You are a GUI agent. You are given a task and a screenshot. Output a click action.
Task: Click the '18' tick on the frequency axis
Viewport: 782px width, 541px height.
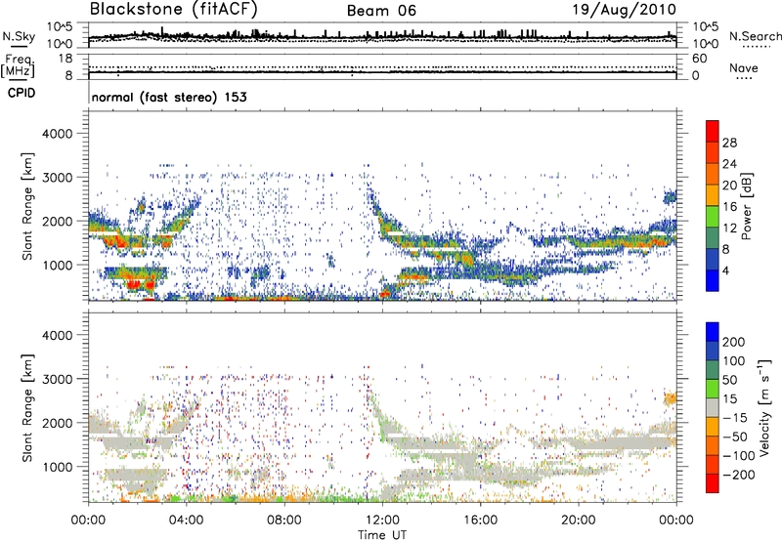(x=65, y=59)
